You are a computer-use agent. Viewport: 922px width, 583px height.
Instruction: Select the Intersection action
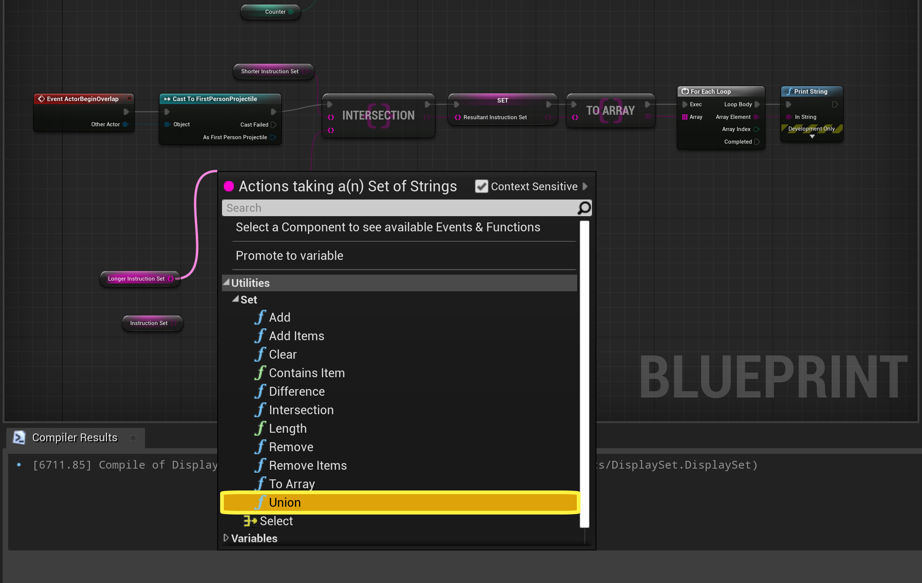click(x=301, y=410)
